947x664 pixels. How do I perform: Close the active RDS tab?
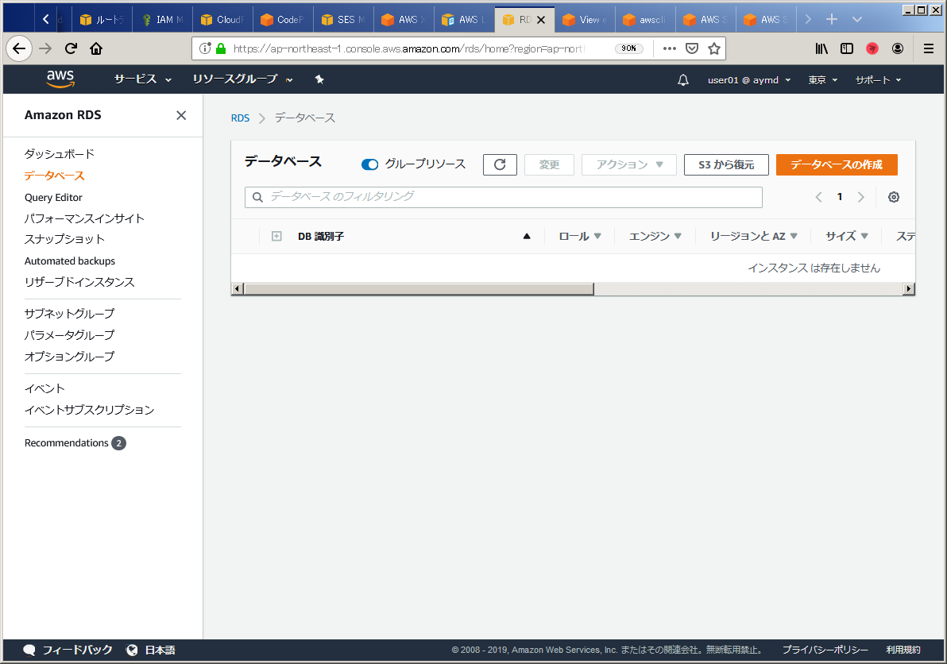click(541, 20)
